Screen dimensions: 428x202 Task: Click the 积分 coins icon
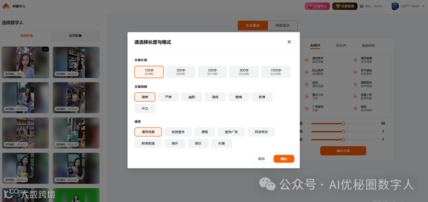tap(361, 6)
